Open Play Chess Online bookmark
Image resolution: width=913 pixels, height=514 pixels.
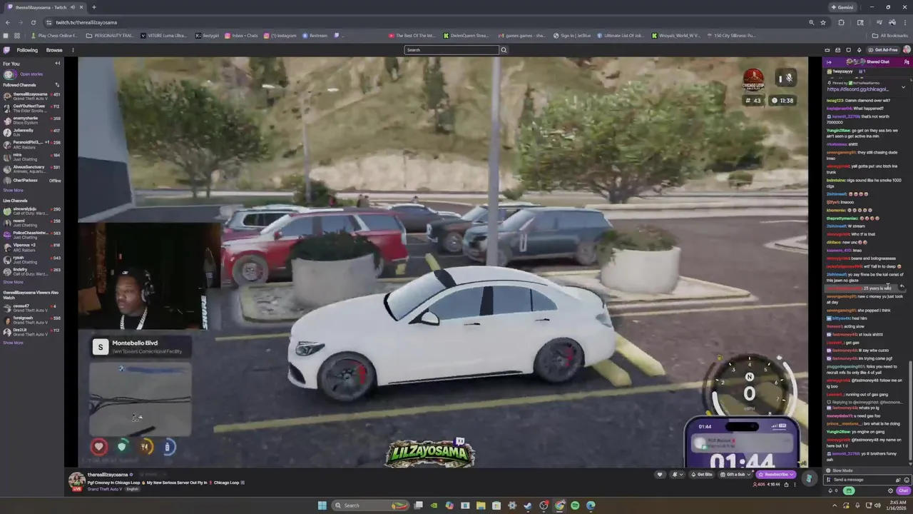point(54,35)
